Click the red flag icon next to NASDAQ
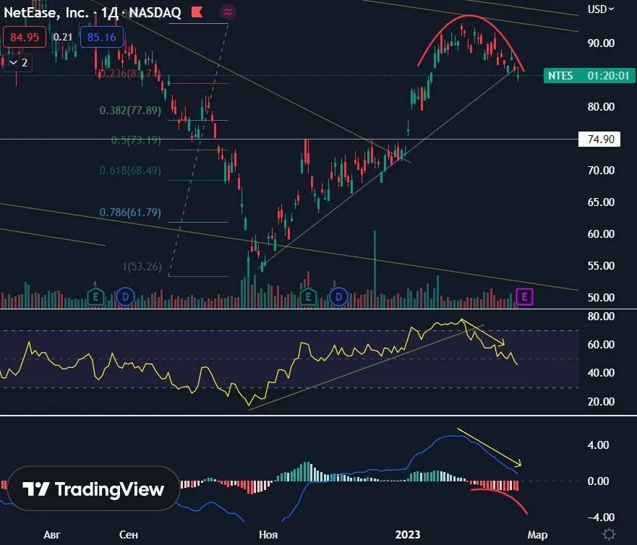This screenshot has height=545, width=637. (197, 12)
